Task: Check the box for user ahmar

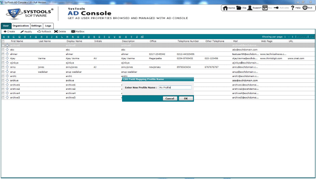Action: 3,54
